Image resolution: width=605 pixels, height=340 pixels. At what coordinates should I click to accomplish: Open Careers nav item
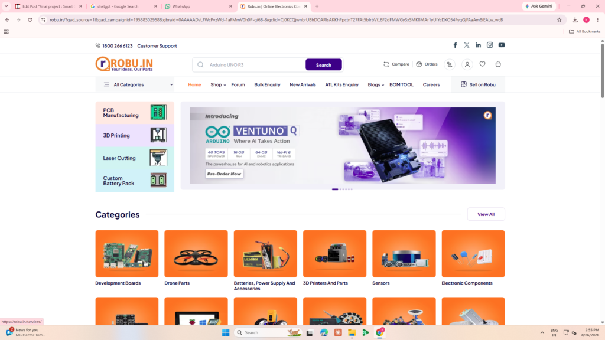point(431,85)
